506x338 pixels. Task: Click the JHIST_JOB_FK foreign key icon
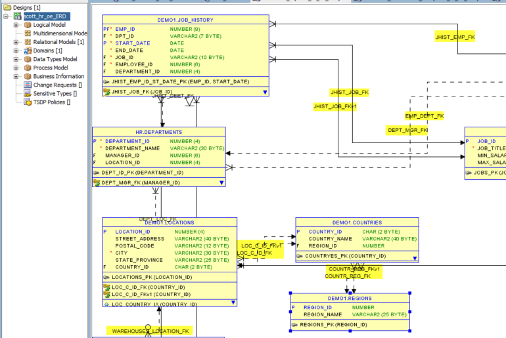(x=106, y=92)
